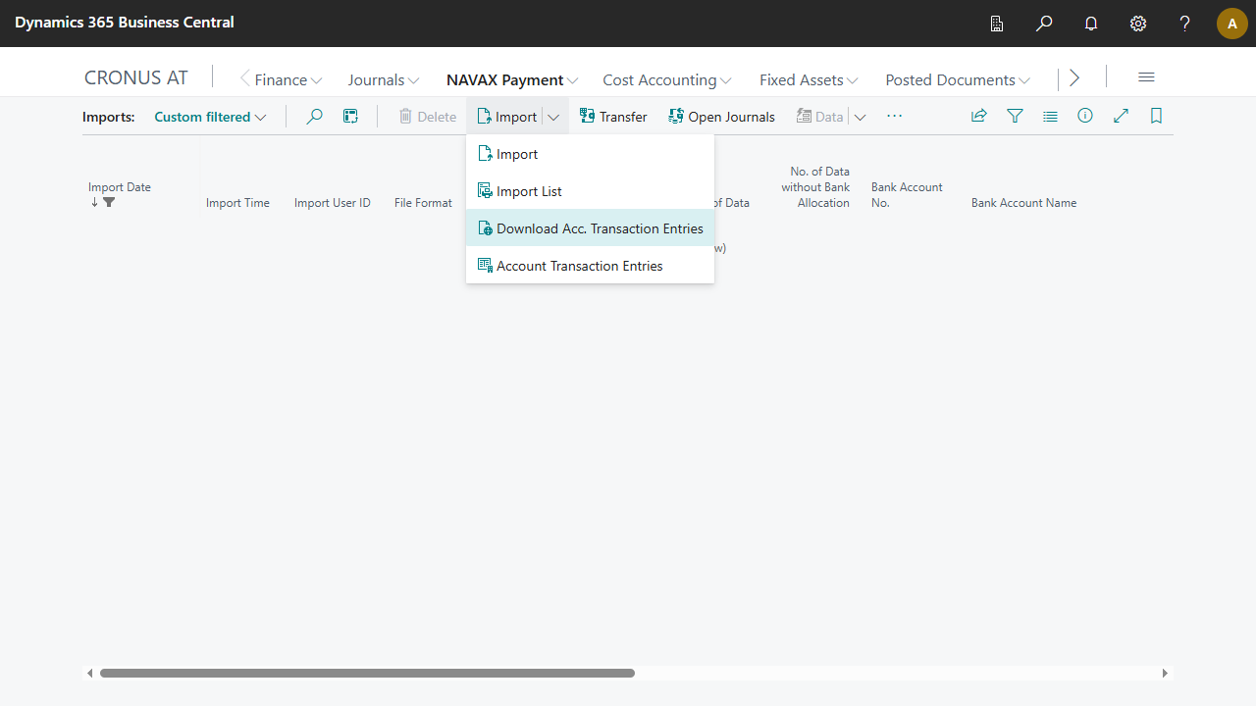Viewport: 1256px width, 706px height.
Task: Open the notifications bell
Action: coord(1091,24)
